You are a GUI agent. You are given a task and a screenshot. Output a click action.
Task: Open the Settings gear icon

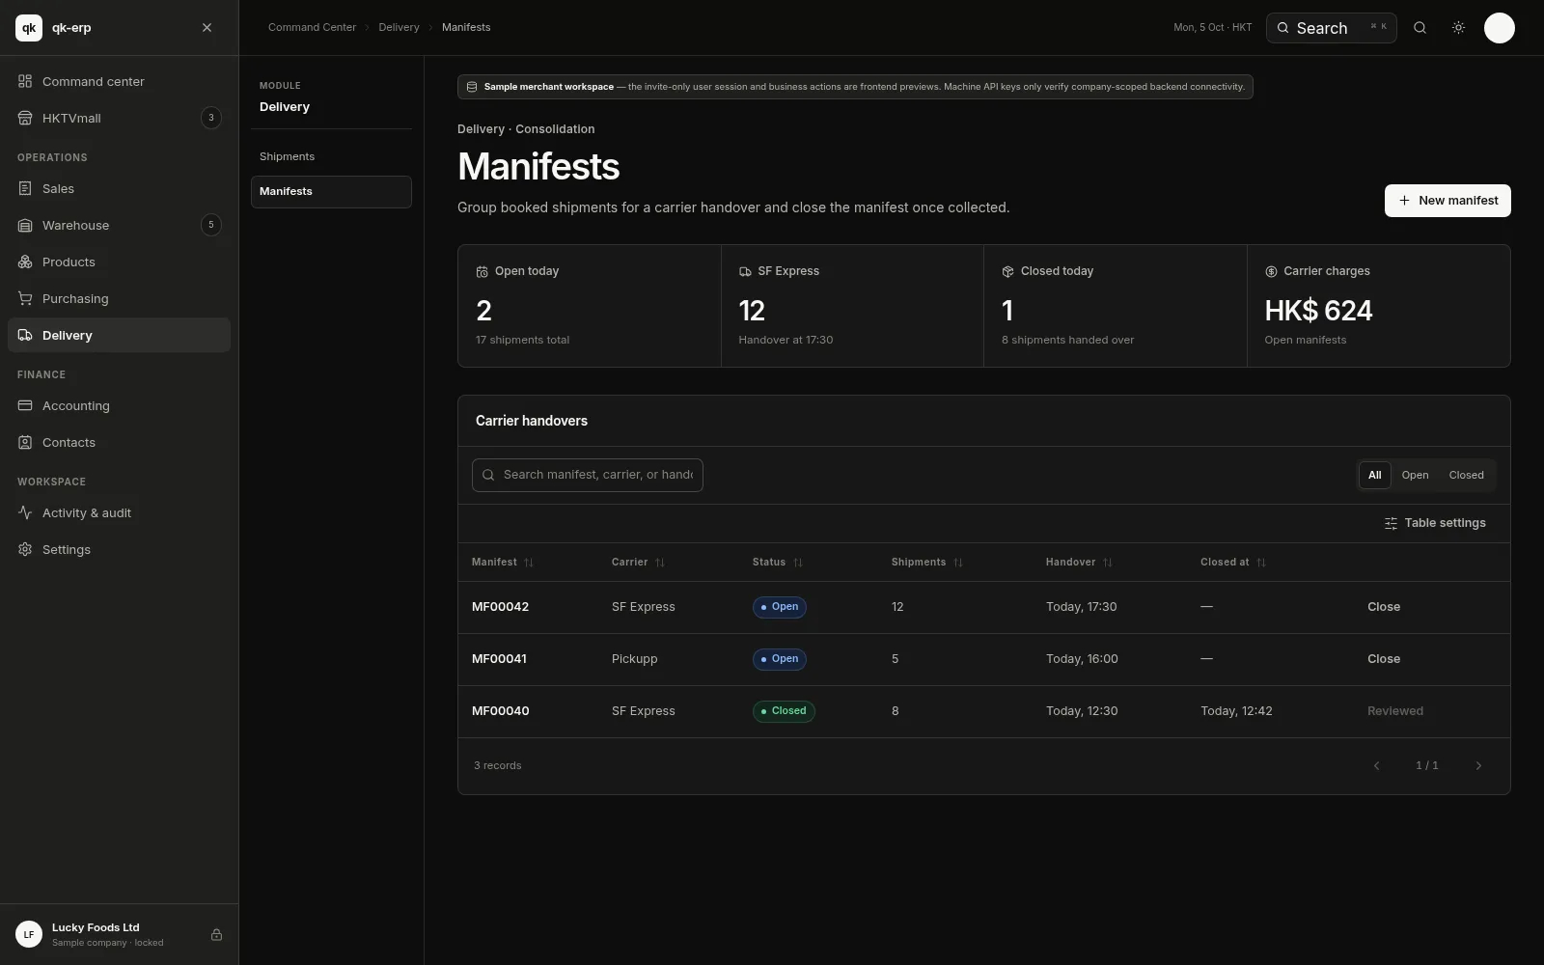point(25,549)
